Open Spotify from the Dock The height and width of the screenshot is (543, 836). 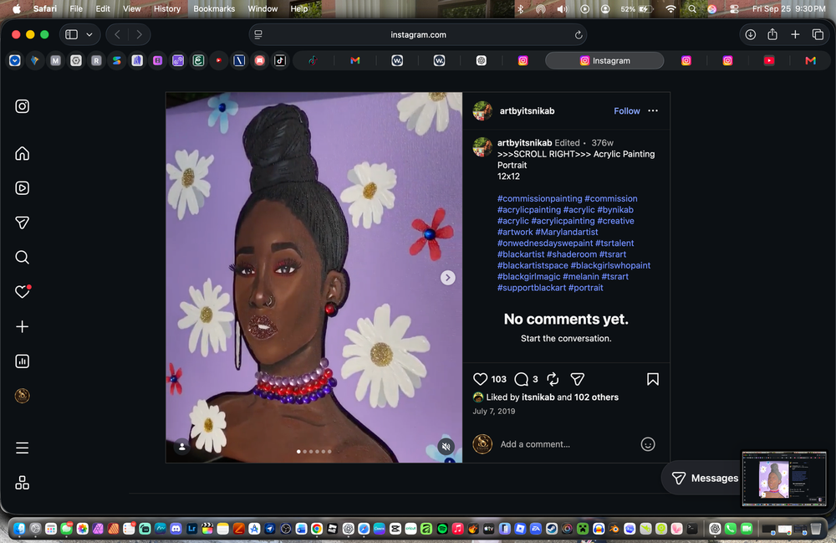(x=442, y=529)
